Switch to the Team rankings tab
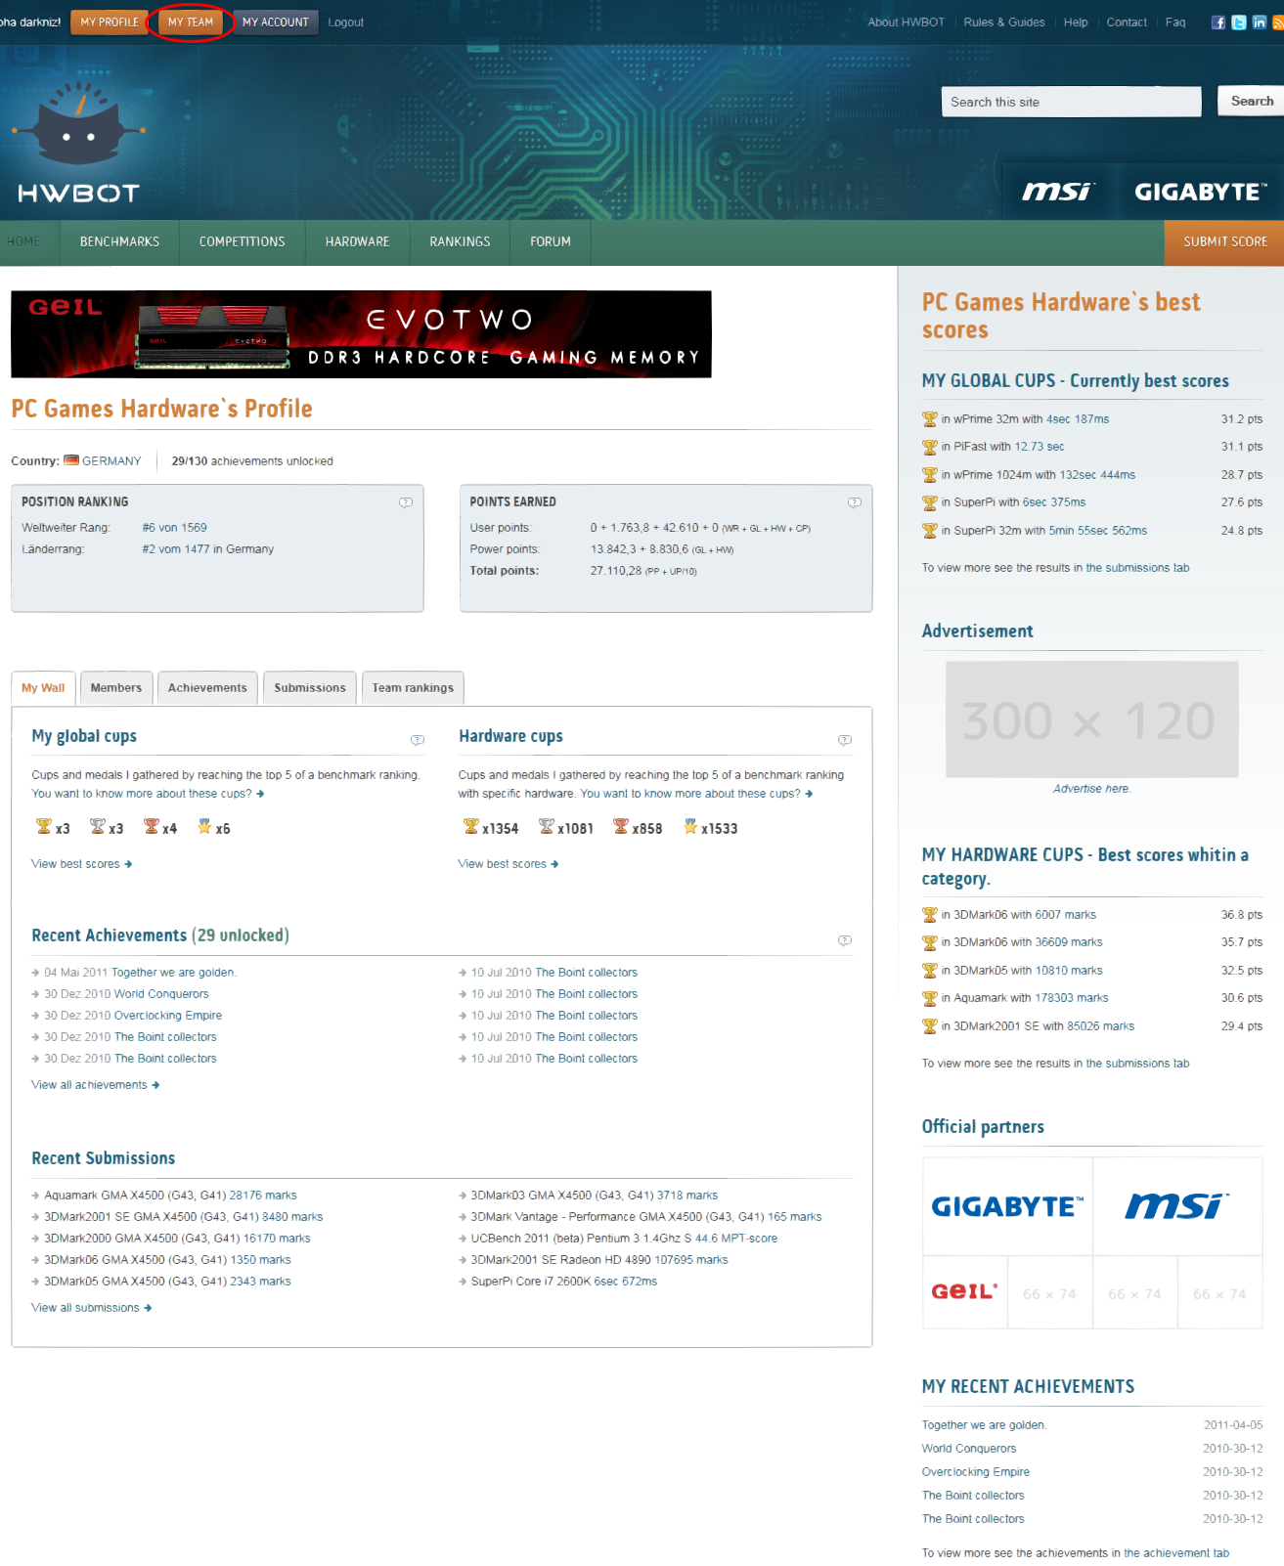Screen dimensions: 1284x1566 tap(413, 688)
